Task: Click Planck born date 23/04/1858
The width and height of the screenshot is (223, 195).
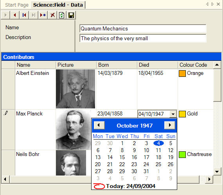Action: [x=110, y=114]
